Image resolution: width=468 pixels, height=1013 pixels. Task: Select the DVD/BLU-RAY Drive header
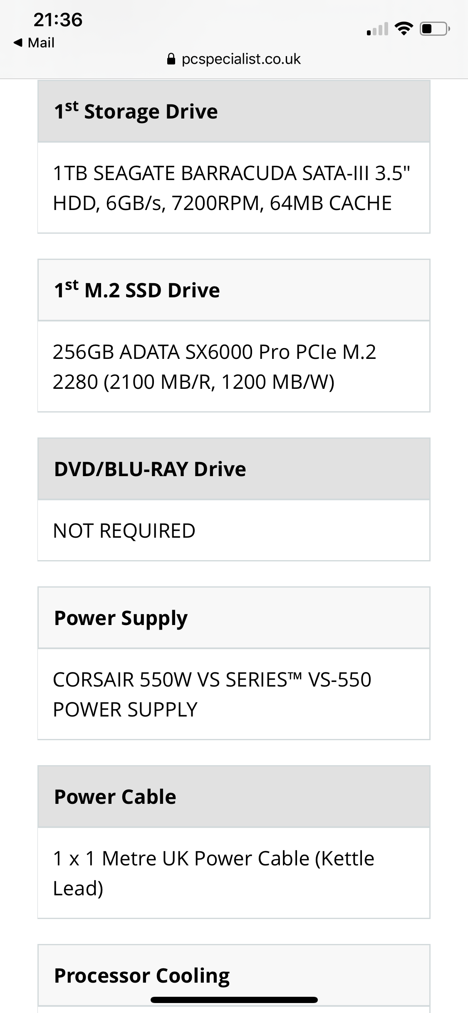click(234, 469)
